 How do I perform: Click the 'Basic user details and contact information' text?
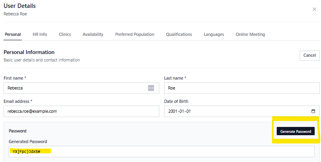pos(42,60)
